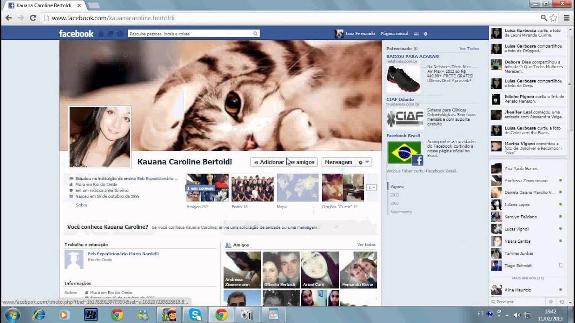The height and width of the screenshot is (323, 575).
Task: Open the Sobre link
Action: 81,205
